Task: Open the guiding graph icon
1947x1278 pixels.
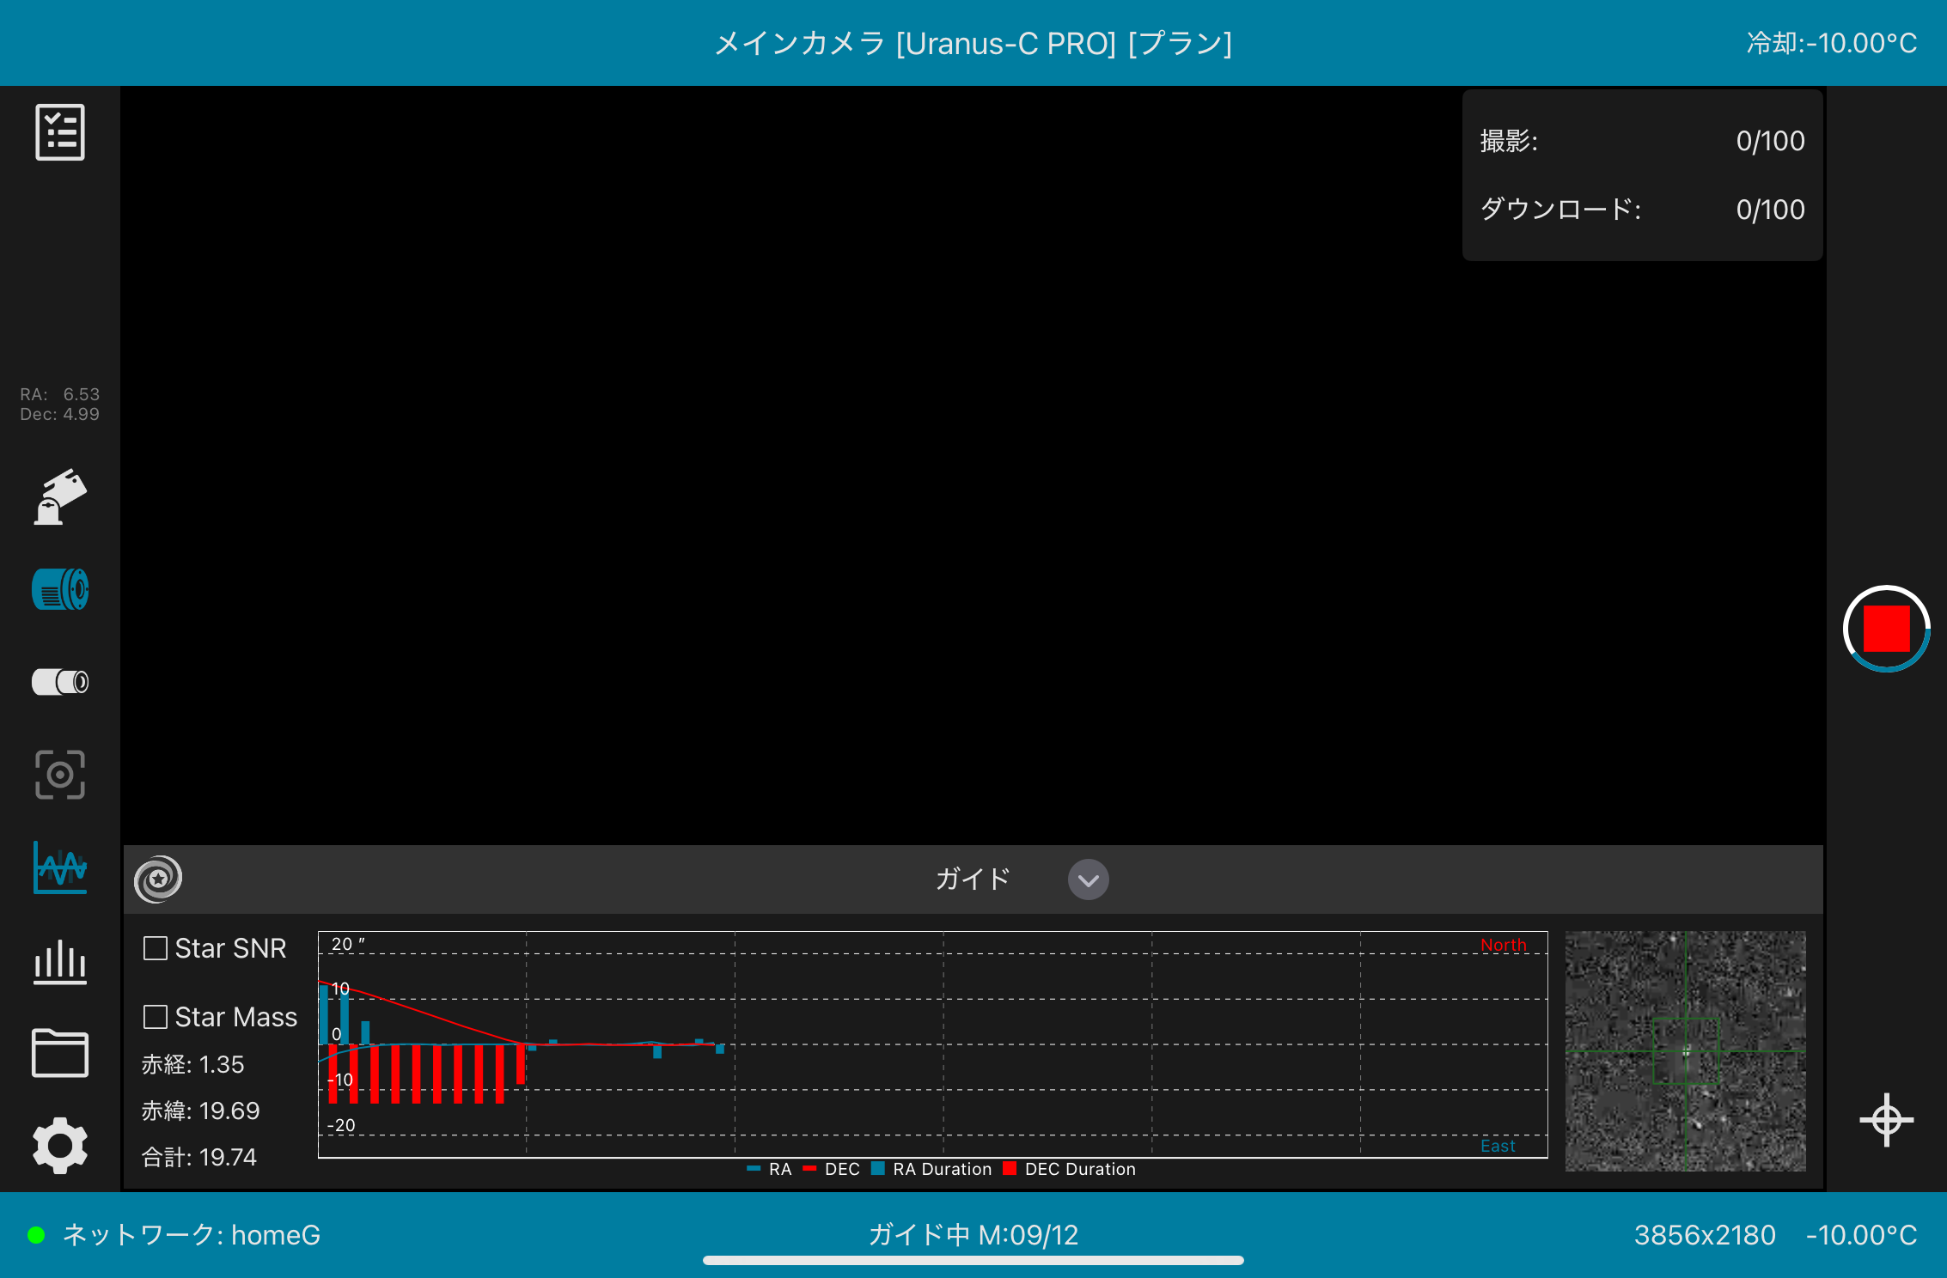Action: (x=60, y=867)
